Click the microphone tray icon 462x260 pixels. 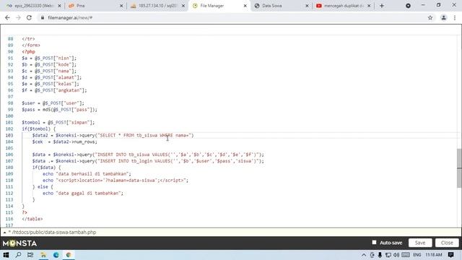[380, 255]
